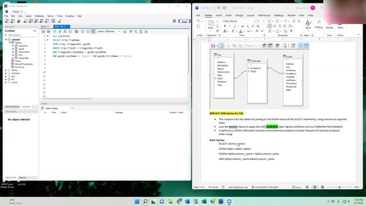Screen dimensions: 366x206
Task: Click the stop execution icon in query toolbar
Action: pos(70,31)
